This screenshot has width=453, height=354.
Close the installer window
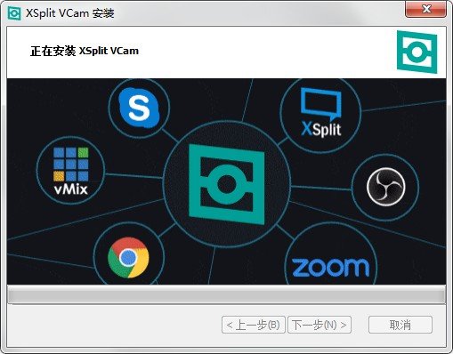coord(426,9)
